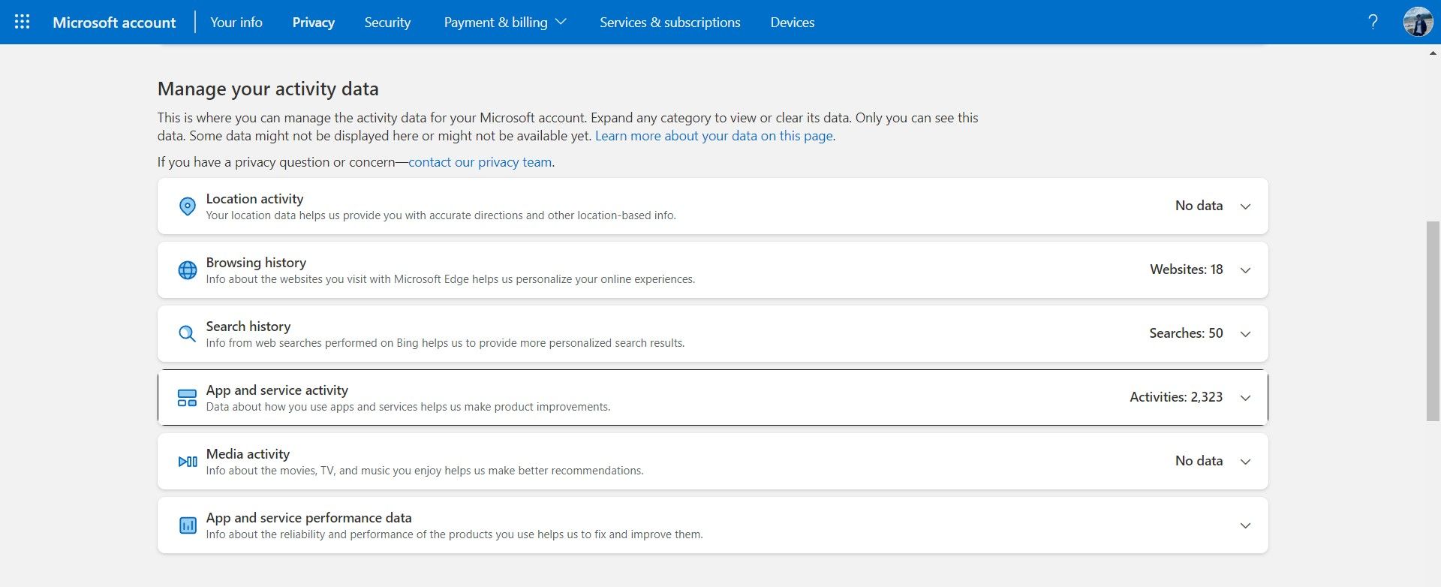1441x587 pixels.
Task: Click the Activities: 2,323 count
Action: click(1176, 396)
